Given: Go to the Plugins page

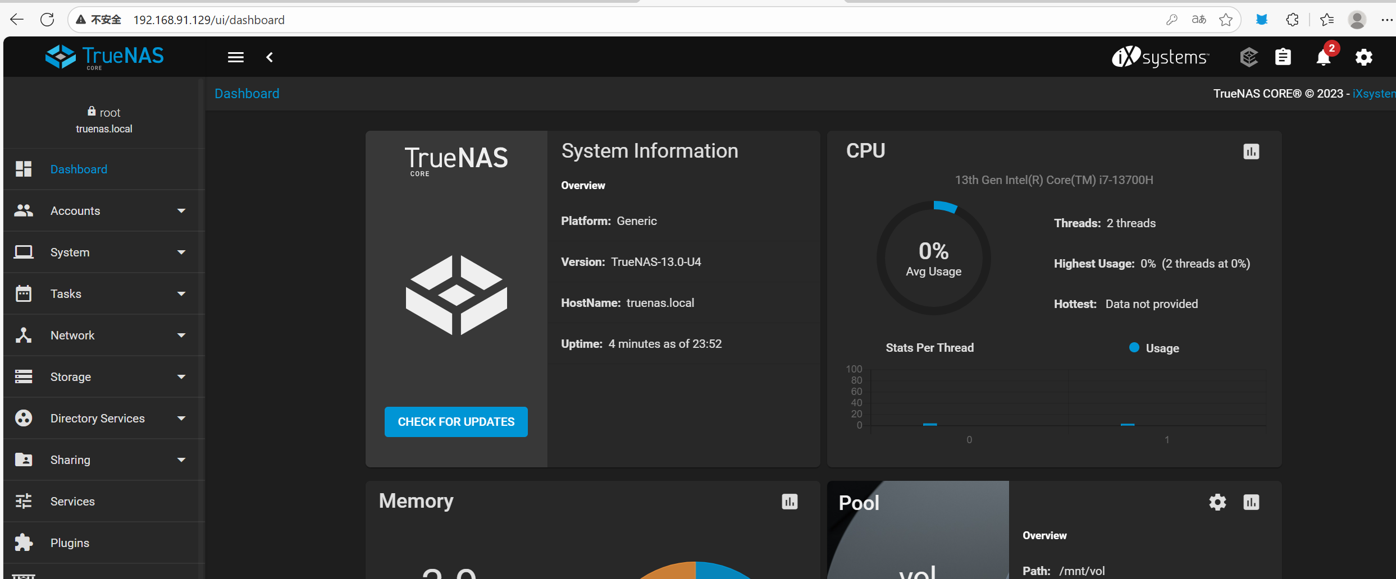Looking at the screenshot, I should pyautogui.click(x=70, y=543).
